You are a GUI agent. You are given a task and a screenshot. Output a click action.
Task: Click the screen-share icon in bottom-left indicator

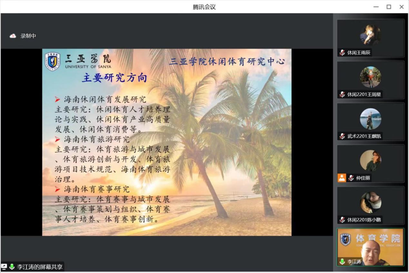(5, 267)
